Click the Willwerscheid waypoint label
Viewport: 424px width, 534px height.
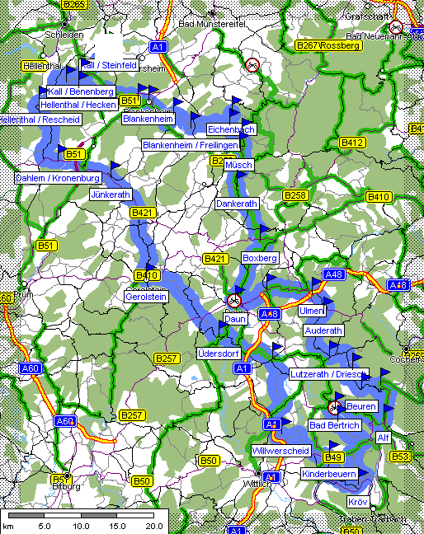280,451
